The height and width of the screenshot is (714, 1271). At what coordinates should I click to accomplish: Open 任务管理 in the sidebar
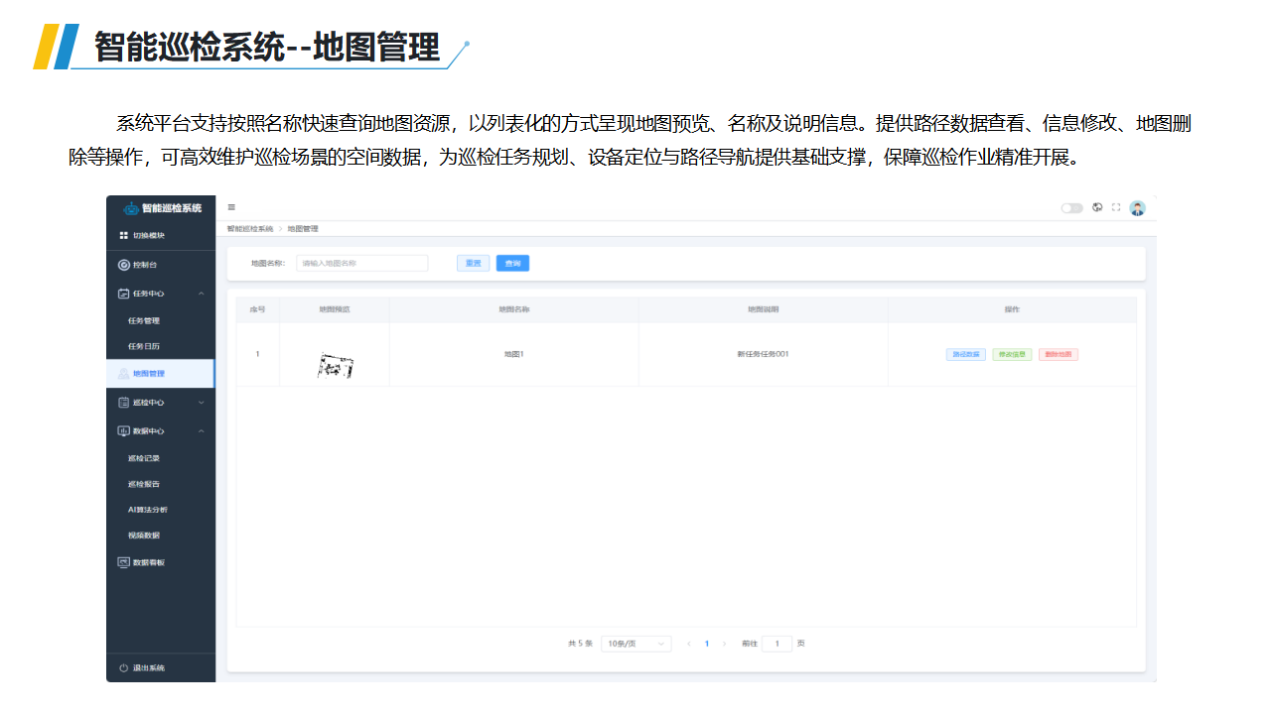click(x=144, y=321)
